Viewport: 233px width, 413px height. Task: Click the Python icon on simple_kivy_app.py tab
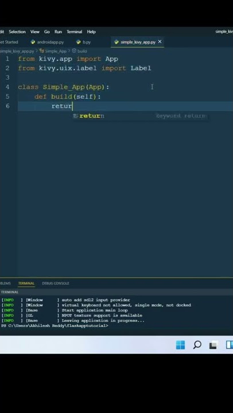[116, 42]
